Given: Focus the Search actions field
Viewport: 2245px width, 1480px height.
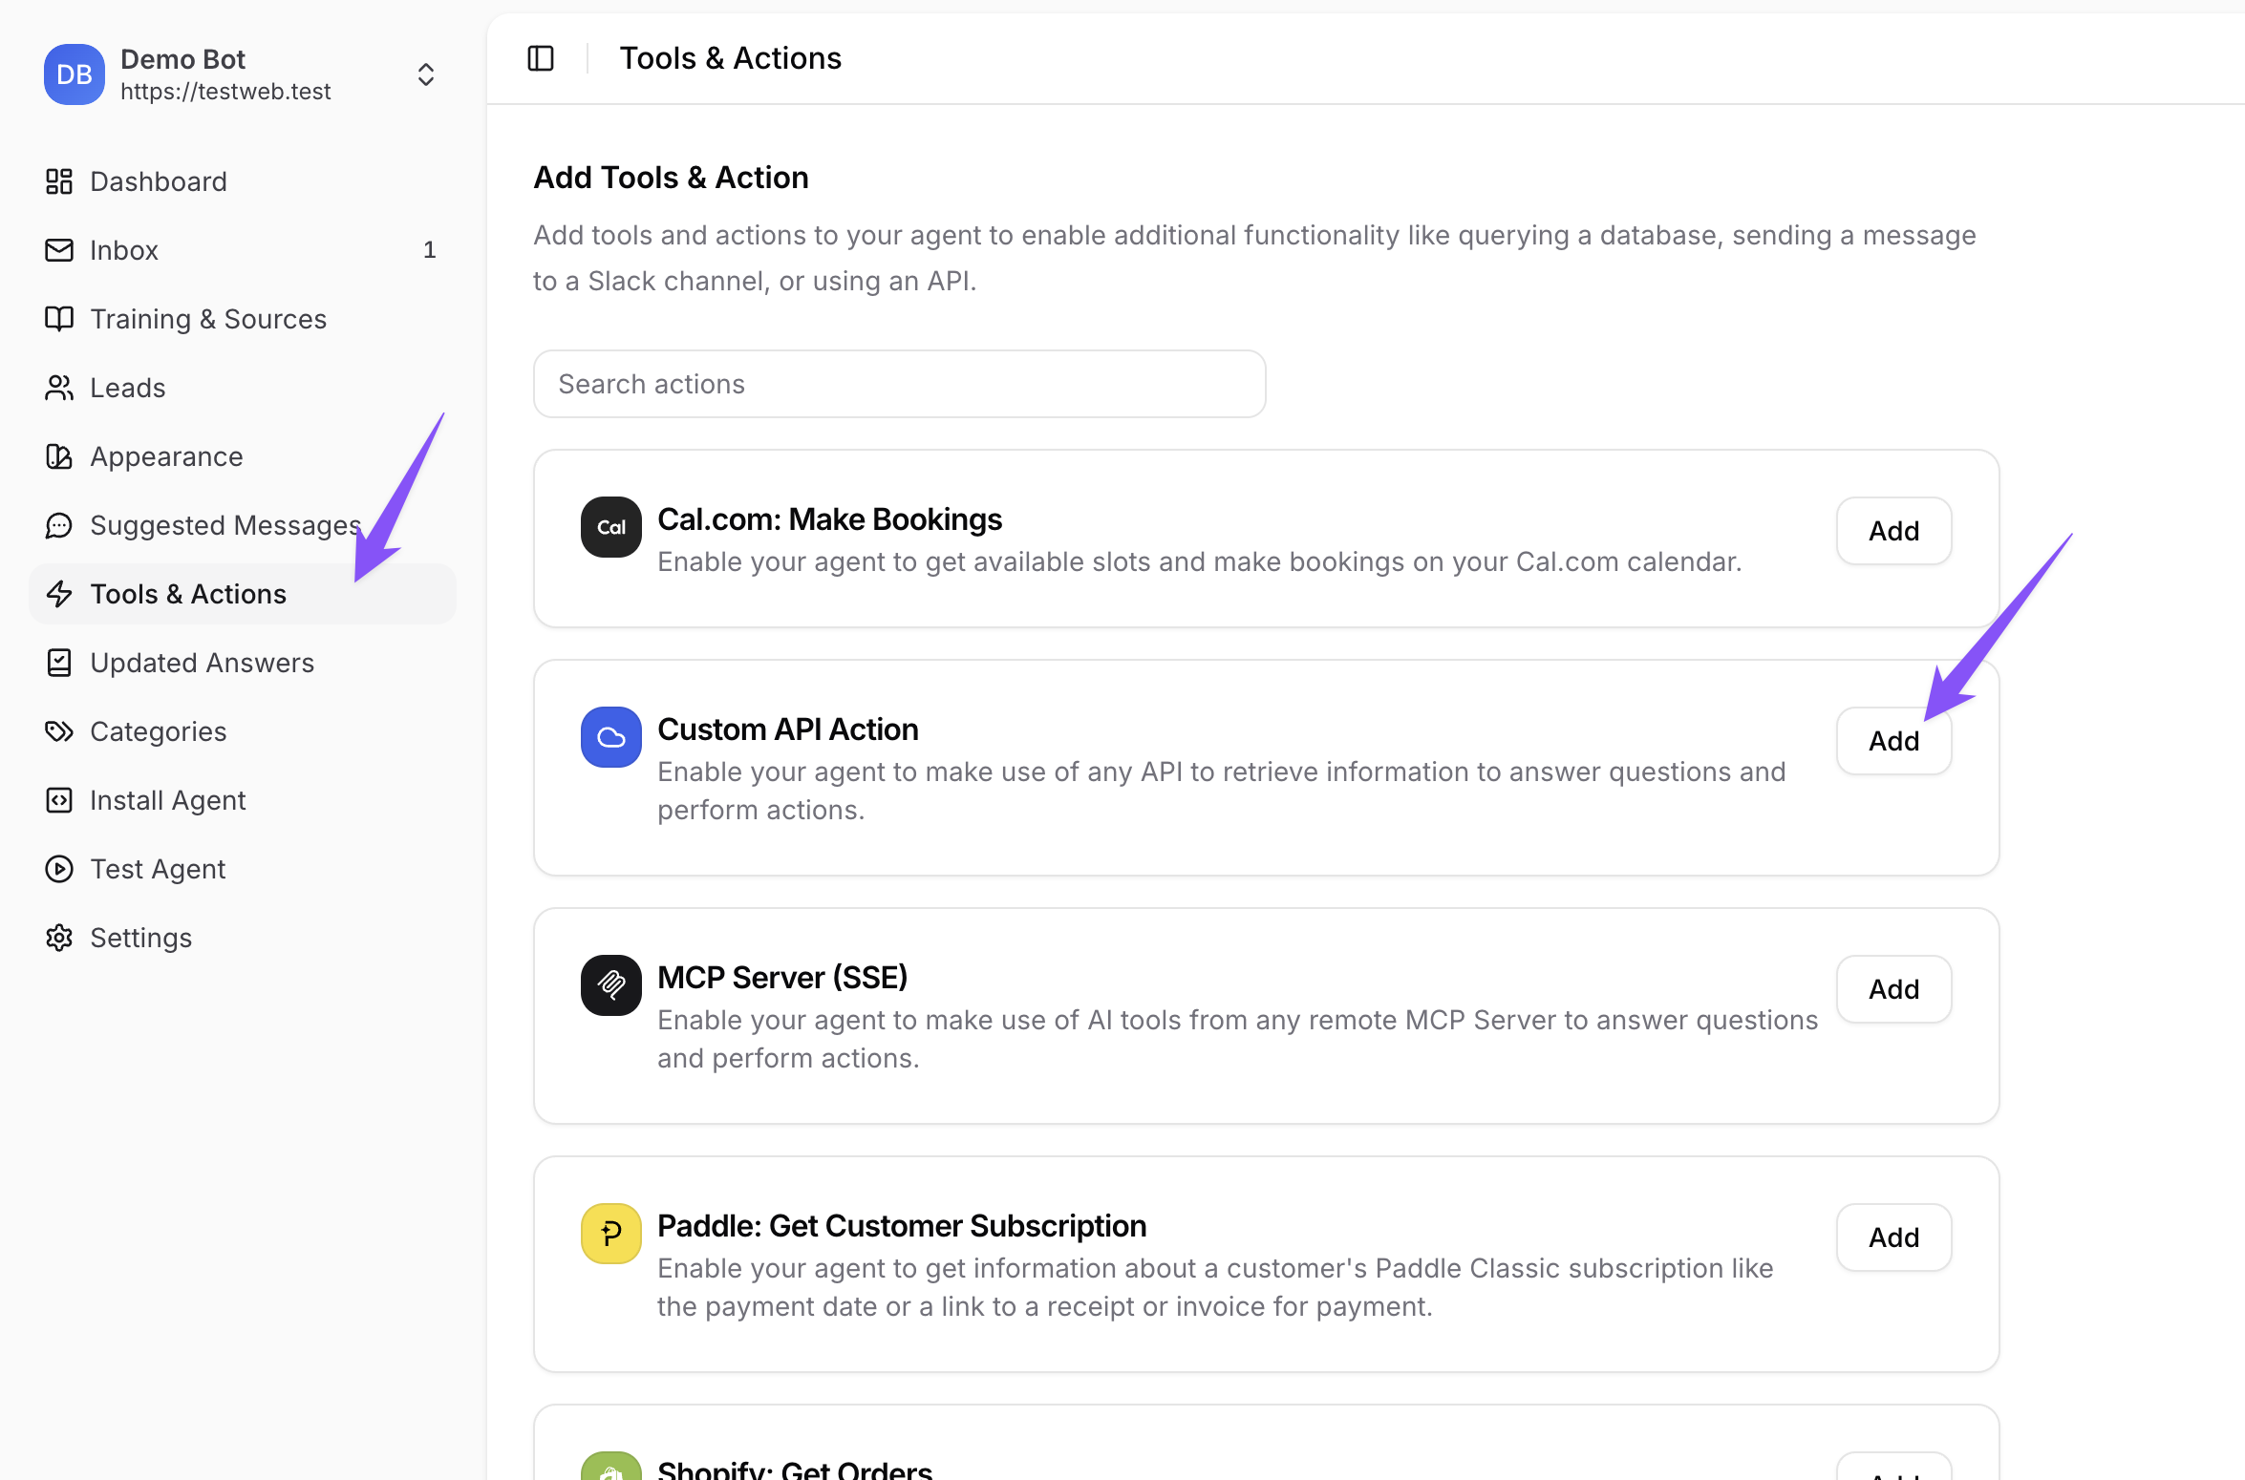Looking at the screenshot, I should [899, 384].
